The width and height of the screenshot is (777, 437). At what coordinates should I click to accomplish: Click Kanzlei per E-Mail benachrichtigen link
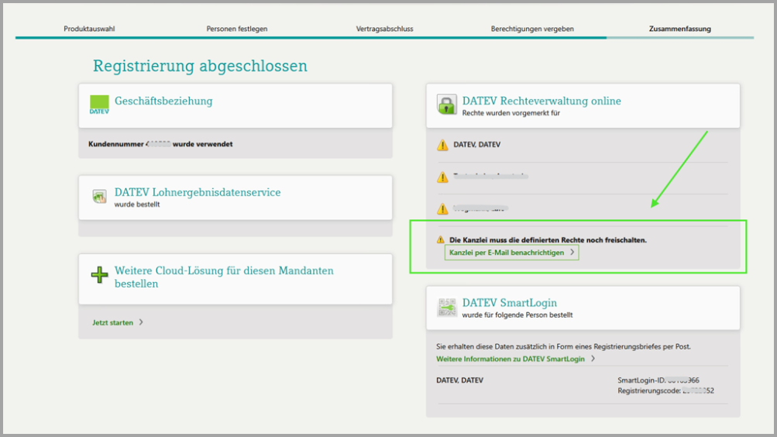pyautogui.click(x=507, y=253)
